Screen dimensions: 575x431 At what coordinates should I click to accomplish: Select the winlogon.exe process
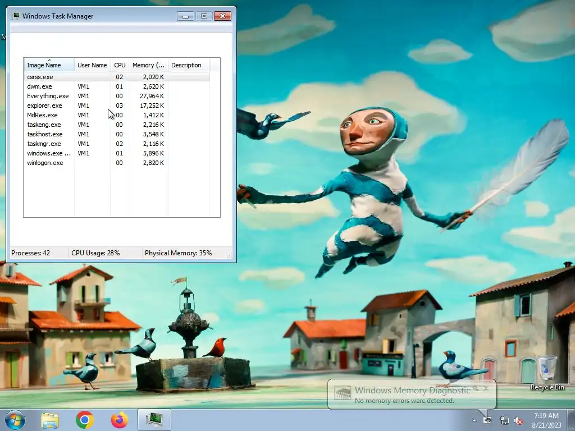click(x=117, y=163)
